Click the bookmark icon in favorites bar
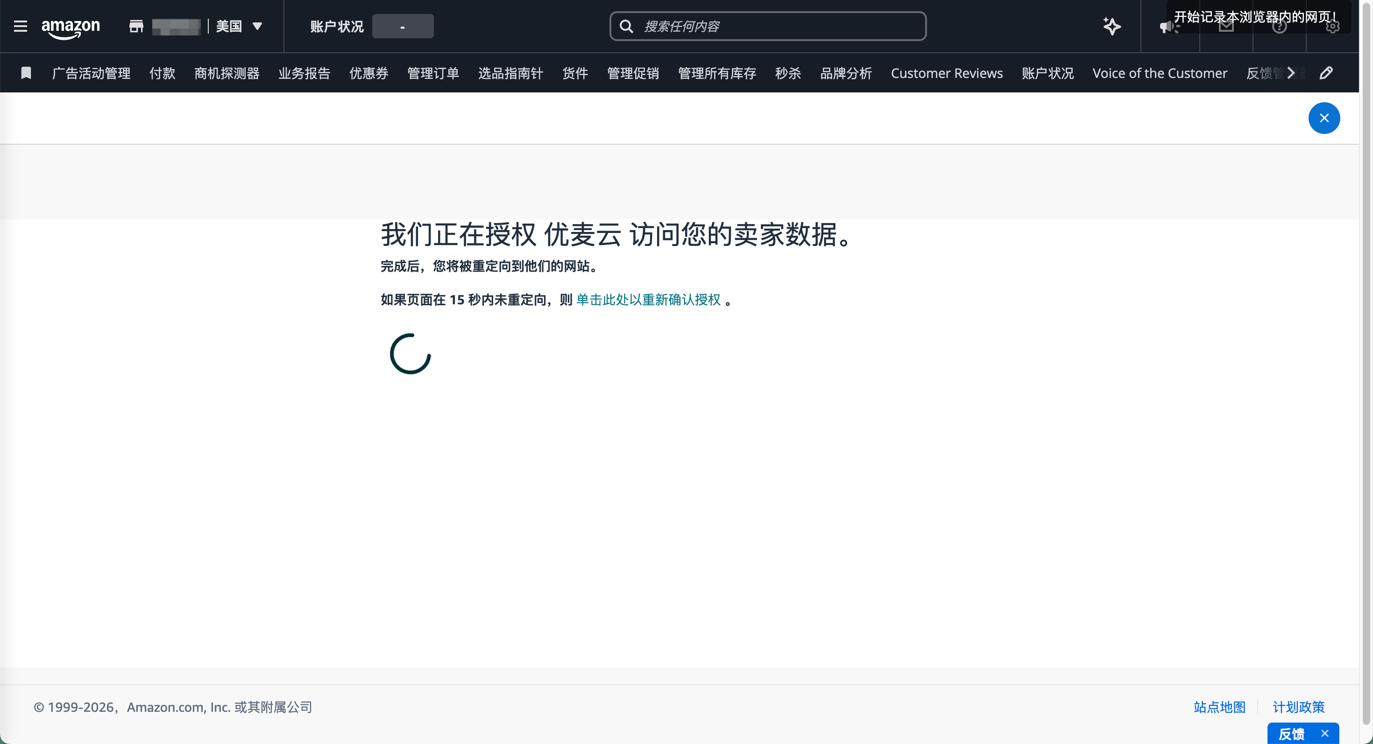This screenshot has height=744, width=1373. click(x=26, y=73)
